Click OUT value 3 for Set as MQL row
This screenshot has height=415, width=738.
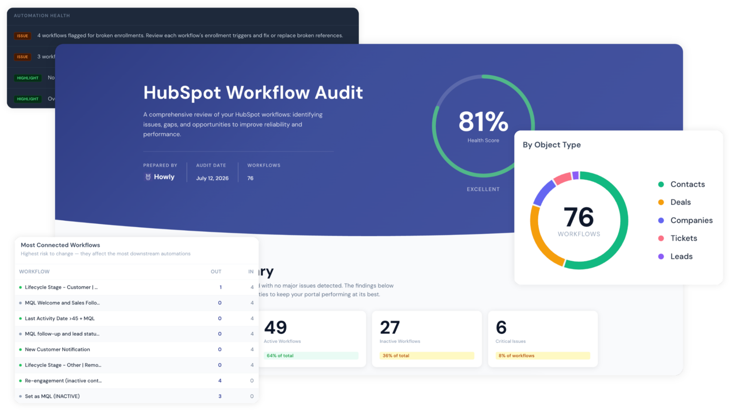point(220,396)
